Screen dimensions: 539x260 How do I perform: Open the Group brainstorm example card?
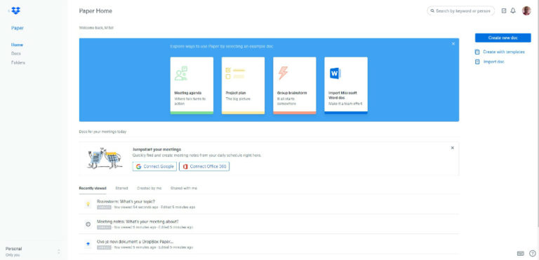click(x=295, y=85)
